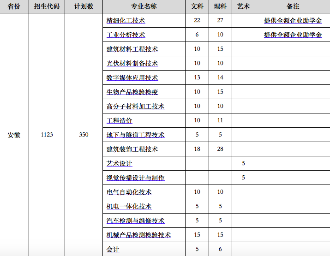The height and width of the screenshot is (256, 330).
Task: Click 文科 value 18 for 建筑装饰工程技术
Action: (197, 149)
